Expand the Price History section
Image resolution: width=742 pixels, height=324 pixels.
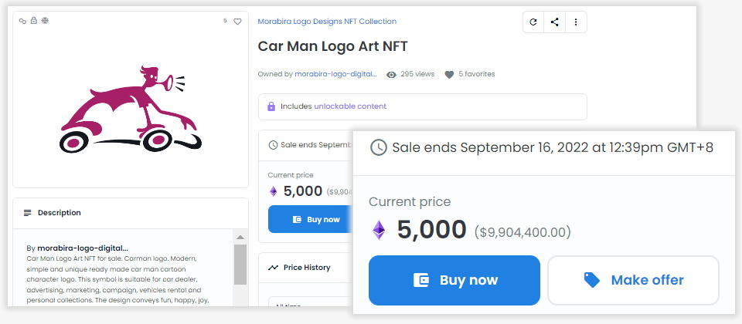click(307, 268)
